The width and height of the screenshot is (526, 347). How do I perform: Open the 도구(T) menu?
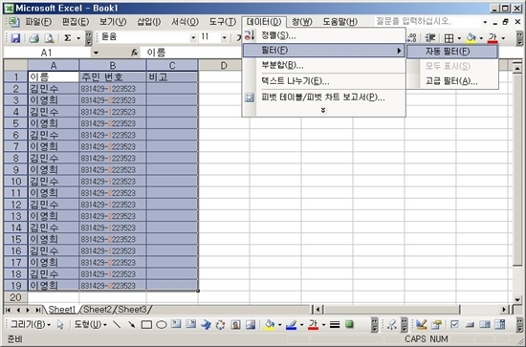pos(223,22)
